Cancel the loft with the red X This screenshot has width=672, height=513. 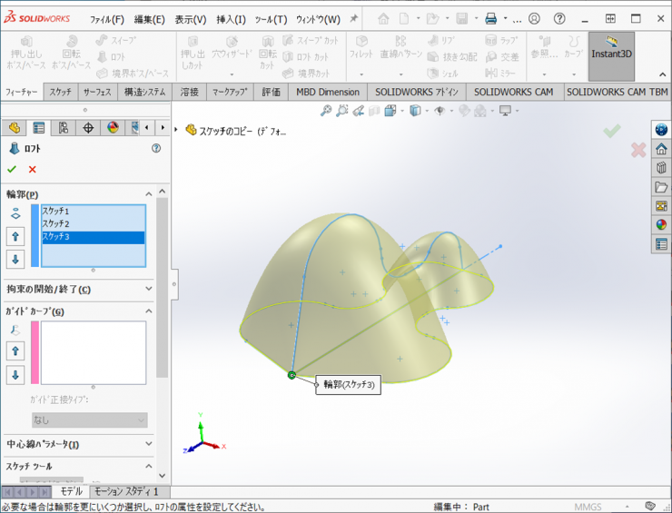tap(33, 169)
